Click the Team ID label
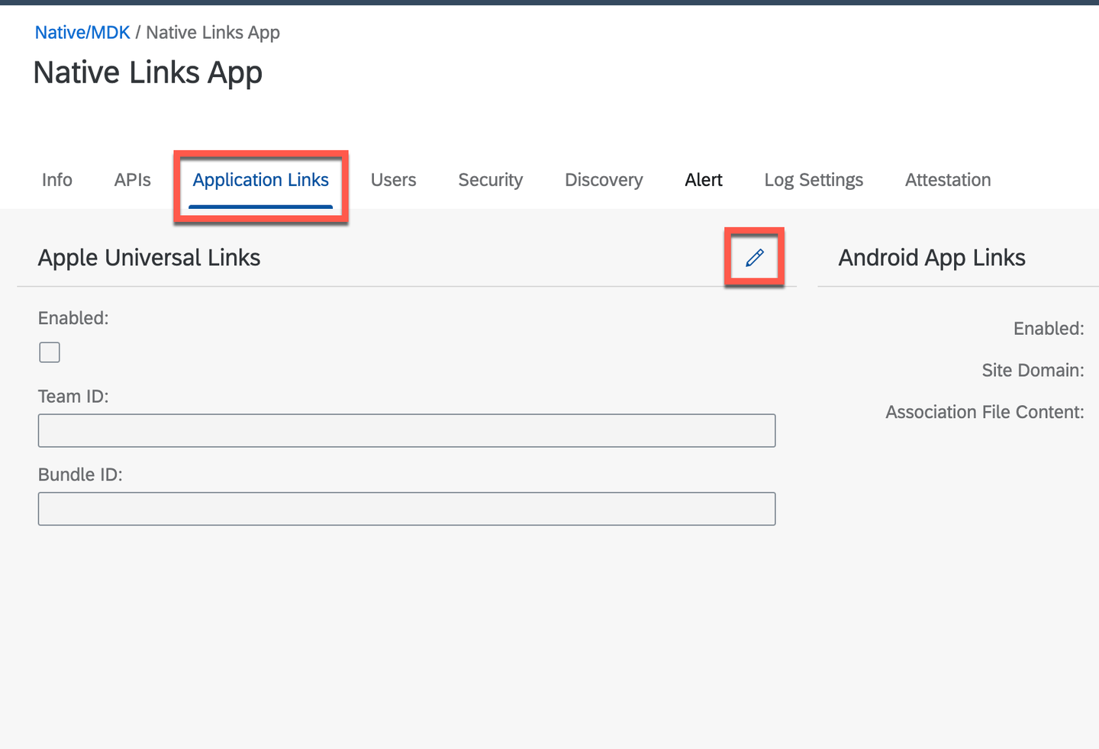The height and width of the screenshot is (749, 1099). [x=73, y=397]
